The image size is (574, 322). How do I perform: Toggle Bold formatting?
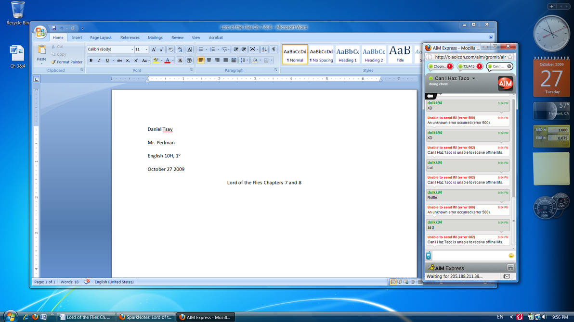coord(91,60)
